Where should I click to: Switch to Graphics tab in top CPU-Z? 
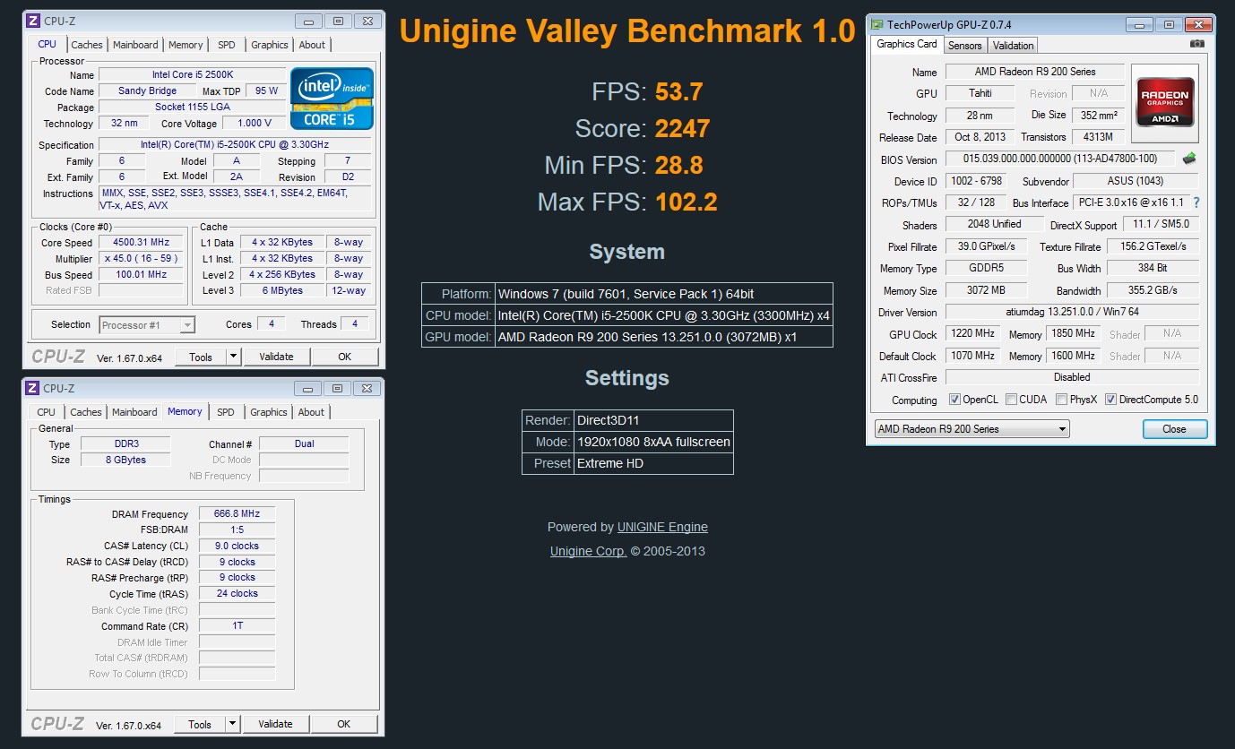click(269, 45)
